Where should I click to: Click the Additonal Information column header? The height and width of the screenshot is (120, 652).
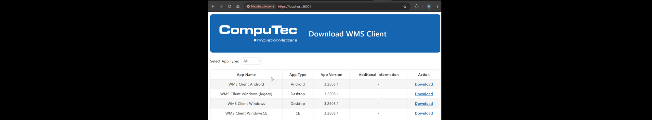[379, 74]
